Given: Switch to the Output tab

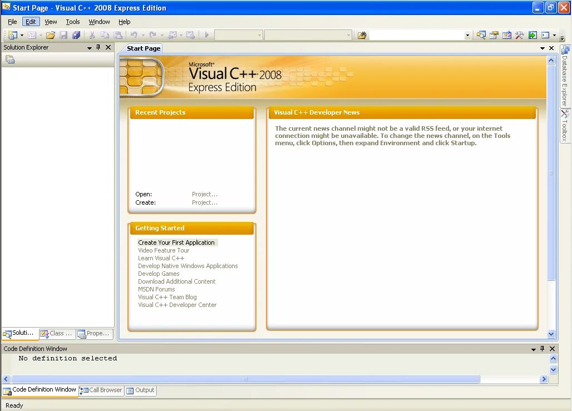Looking at the screenshot, I should 141,390.
